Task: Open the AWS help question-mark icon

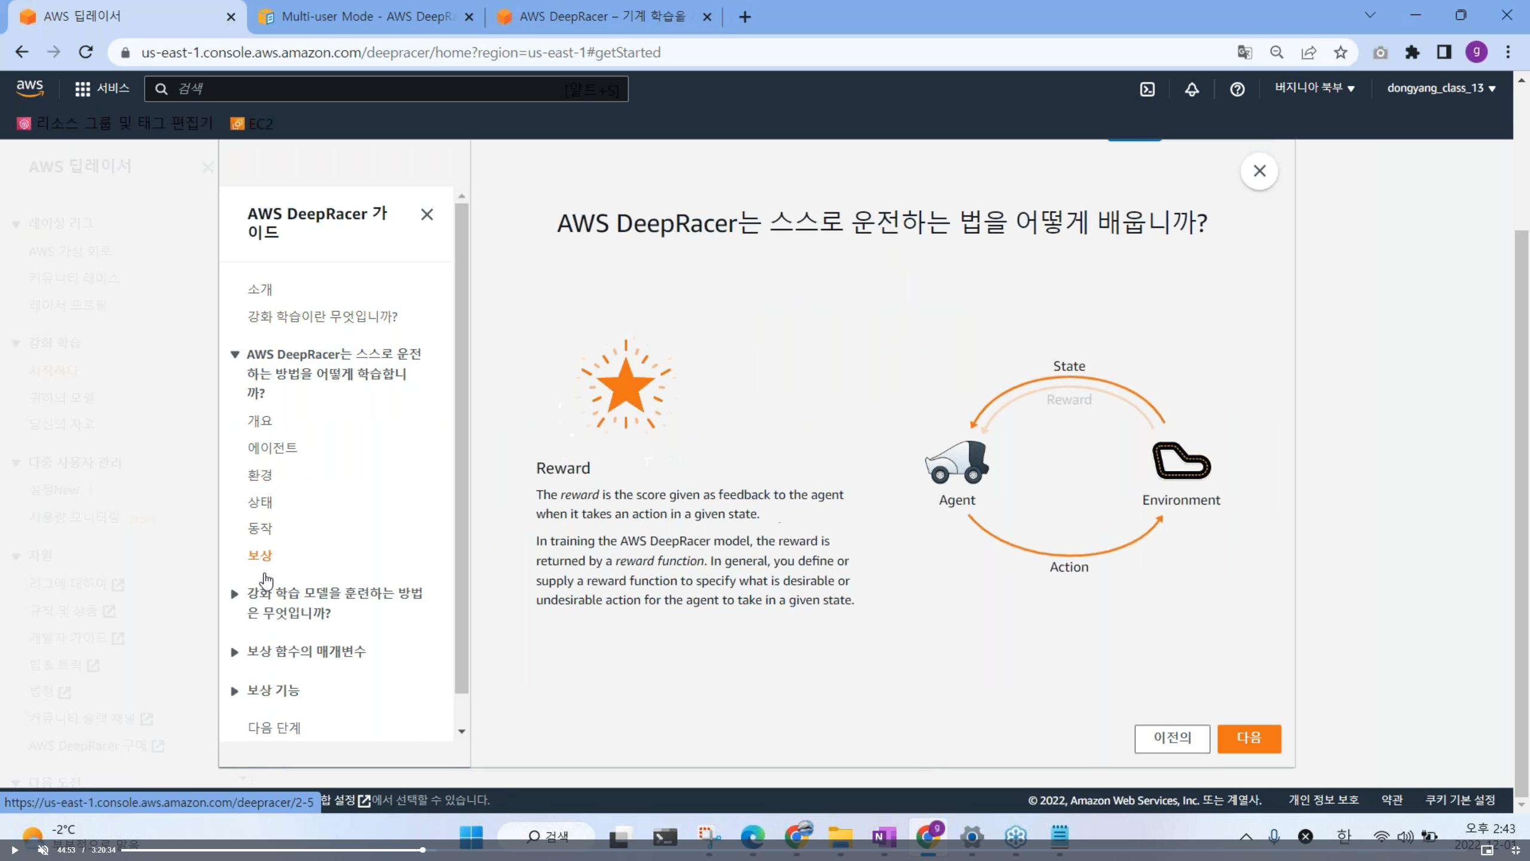Action: [1237, 89]
